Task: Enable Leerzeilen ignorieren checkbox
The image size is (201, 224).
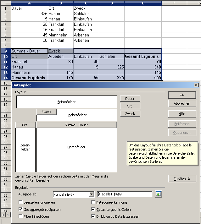Action: [x=21, y=202]
